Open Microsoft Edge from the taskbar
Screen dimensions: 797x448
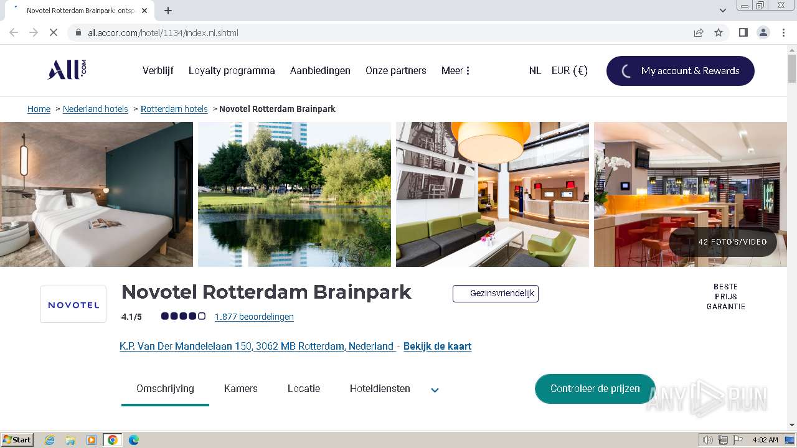pos(134,440)
